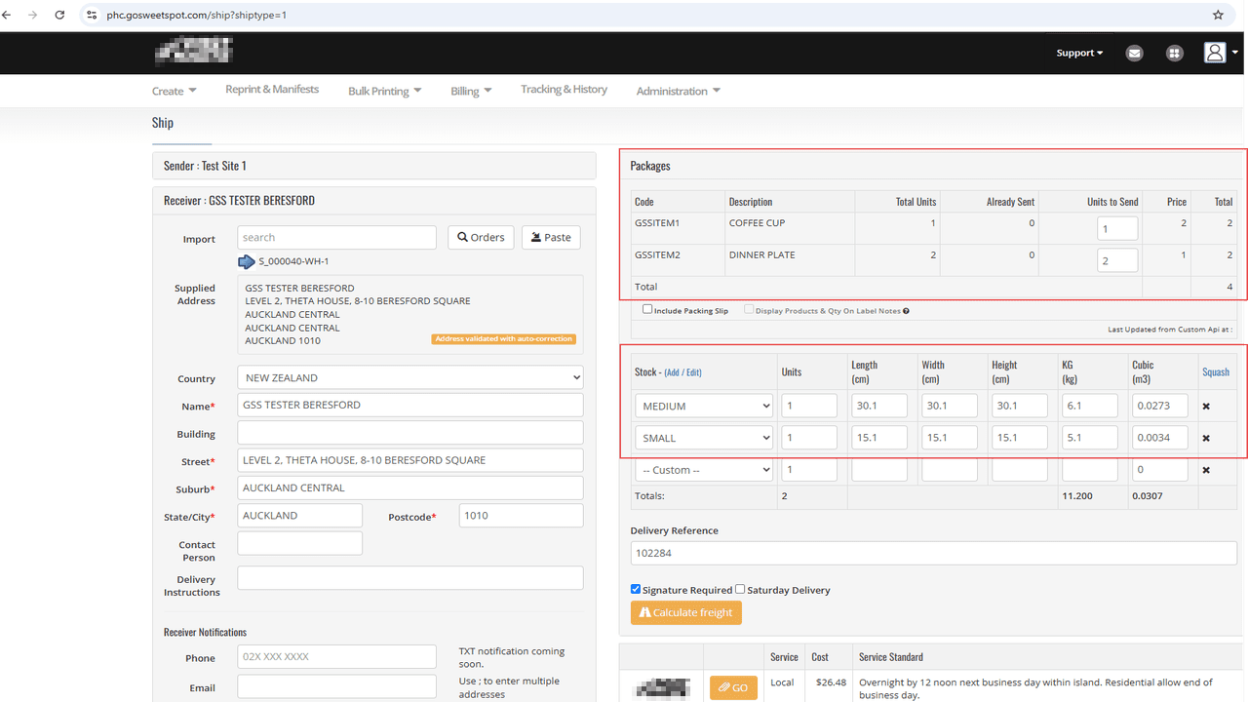The image size is (1248, 702).
Task: Click the Delivery Instructions field
Action: click(x=410, y=578)
